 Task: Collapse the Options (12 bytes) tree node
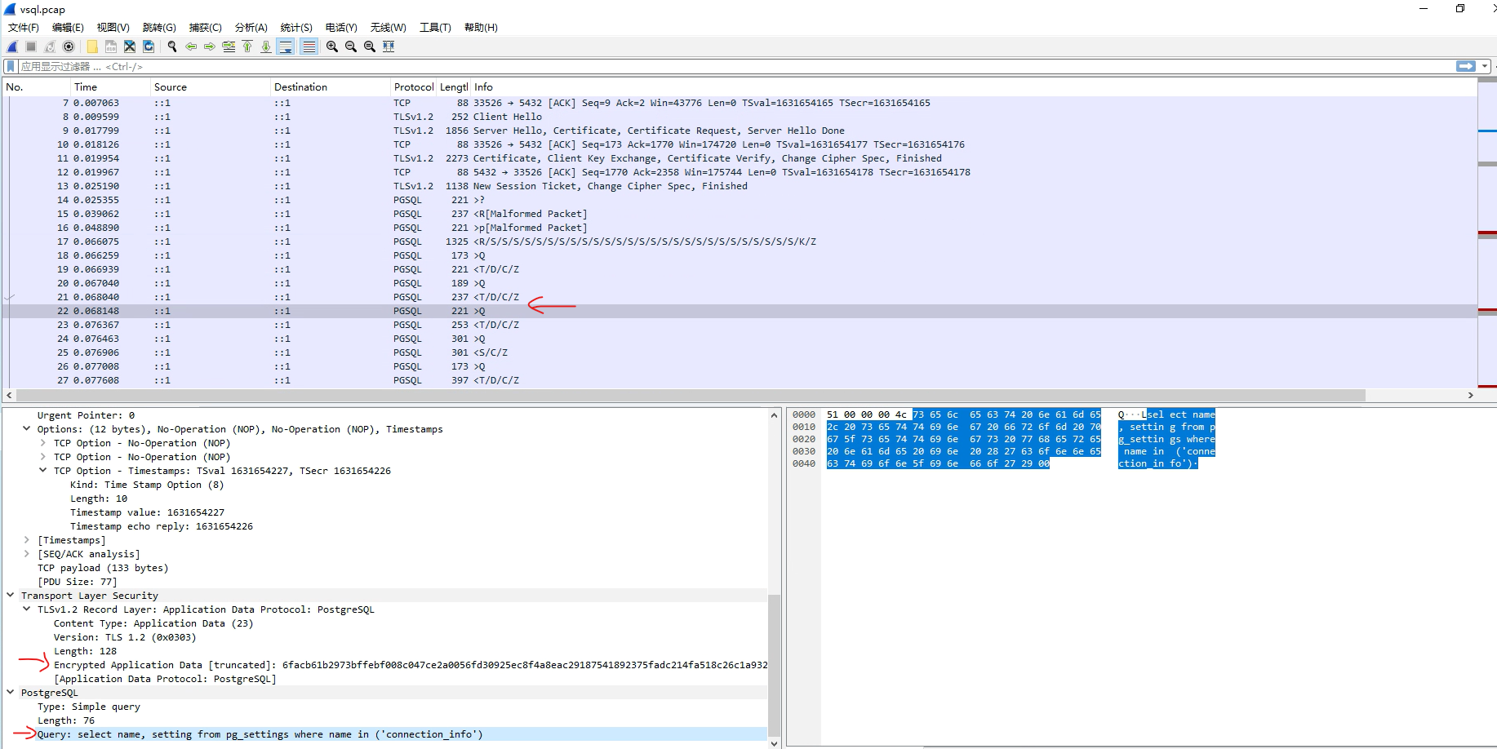click(x=26, y=429)
